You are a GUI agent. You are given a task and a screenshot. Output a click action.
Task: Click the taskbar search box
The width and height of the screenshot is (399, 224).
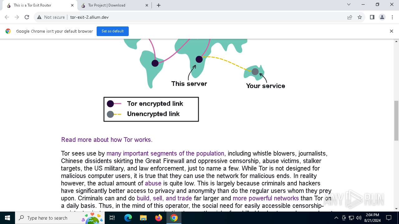point(60,218)
